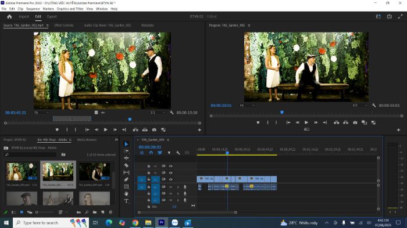The image size is (407, 228).
Task: Add marker in timeline panel
Action: point(169,153)
